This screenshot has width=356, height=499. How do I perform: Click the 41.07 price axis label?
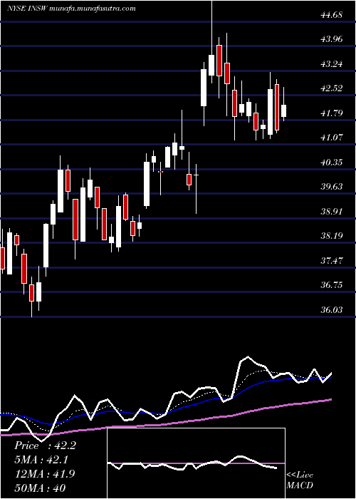coord(331,138)
